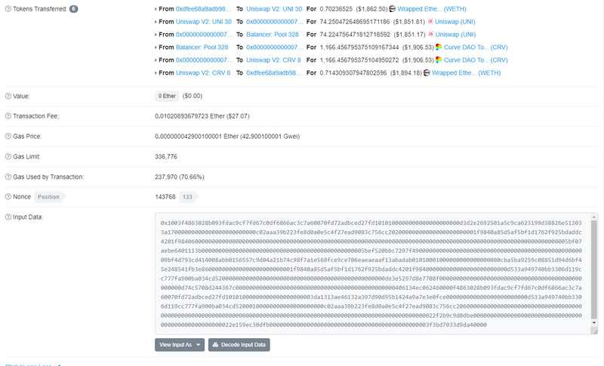Click the help icon beside Gas Used by Transaction
The width and height of the screenshot is (604, 366).
point(8,177)
